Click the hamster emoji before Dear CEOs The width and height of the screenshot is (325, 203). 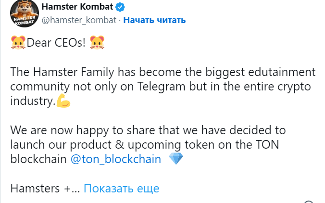[18, 42]
